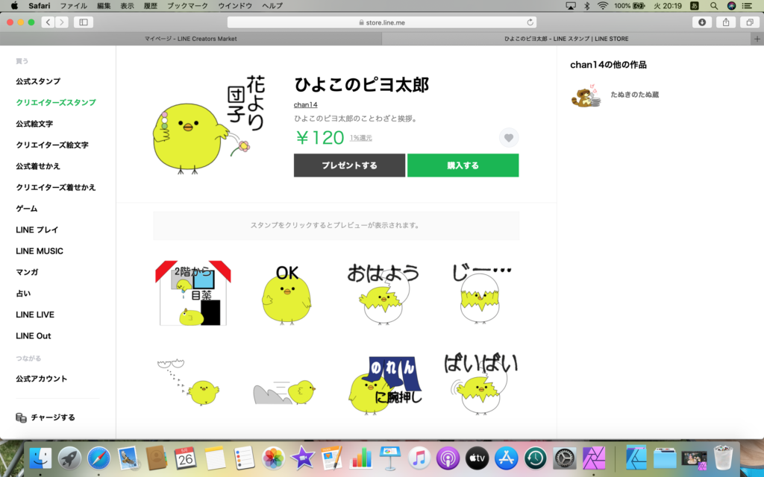Click the store.line.me address bar
The height and width of the screenshot is (477, 764).
click(x=382, y=22)
